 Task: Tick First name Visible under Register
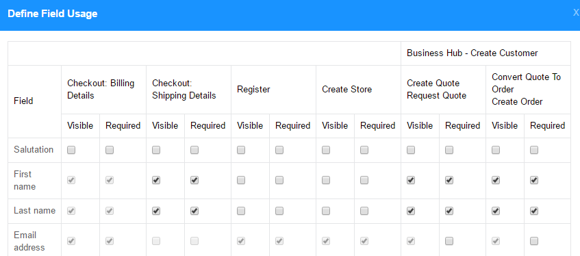click(x=241, y=180)
